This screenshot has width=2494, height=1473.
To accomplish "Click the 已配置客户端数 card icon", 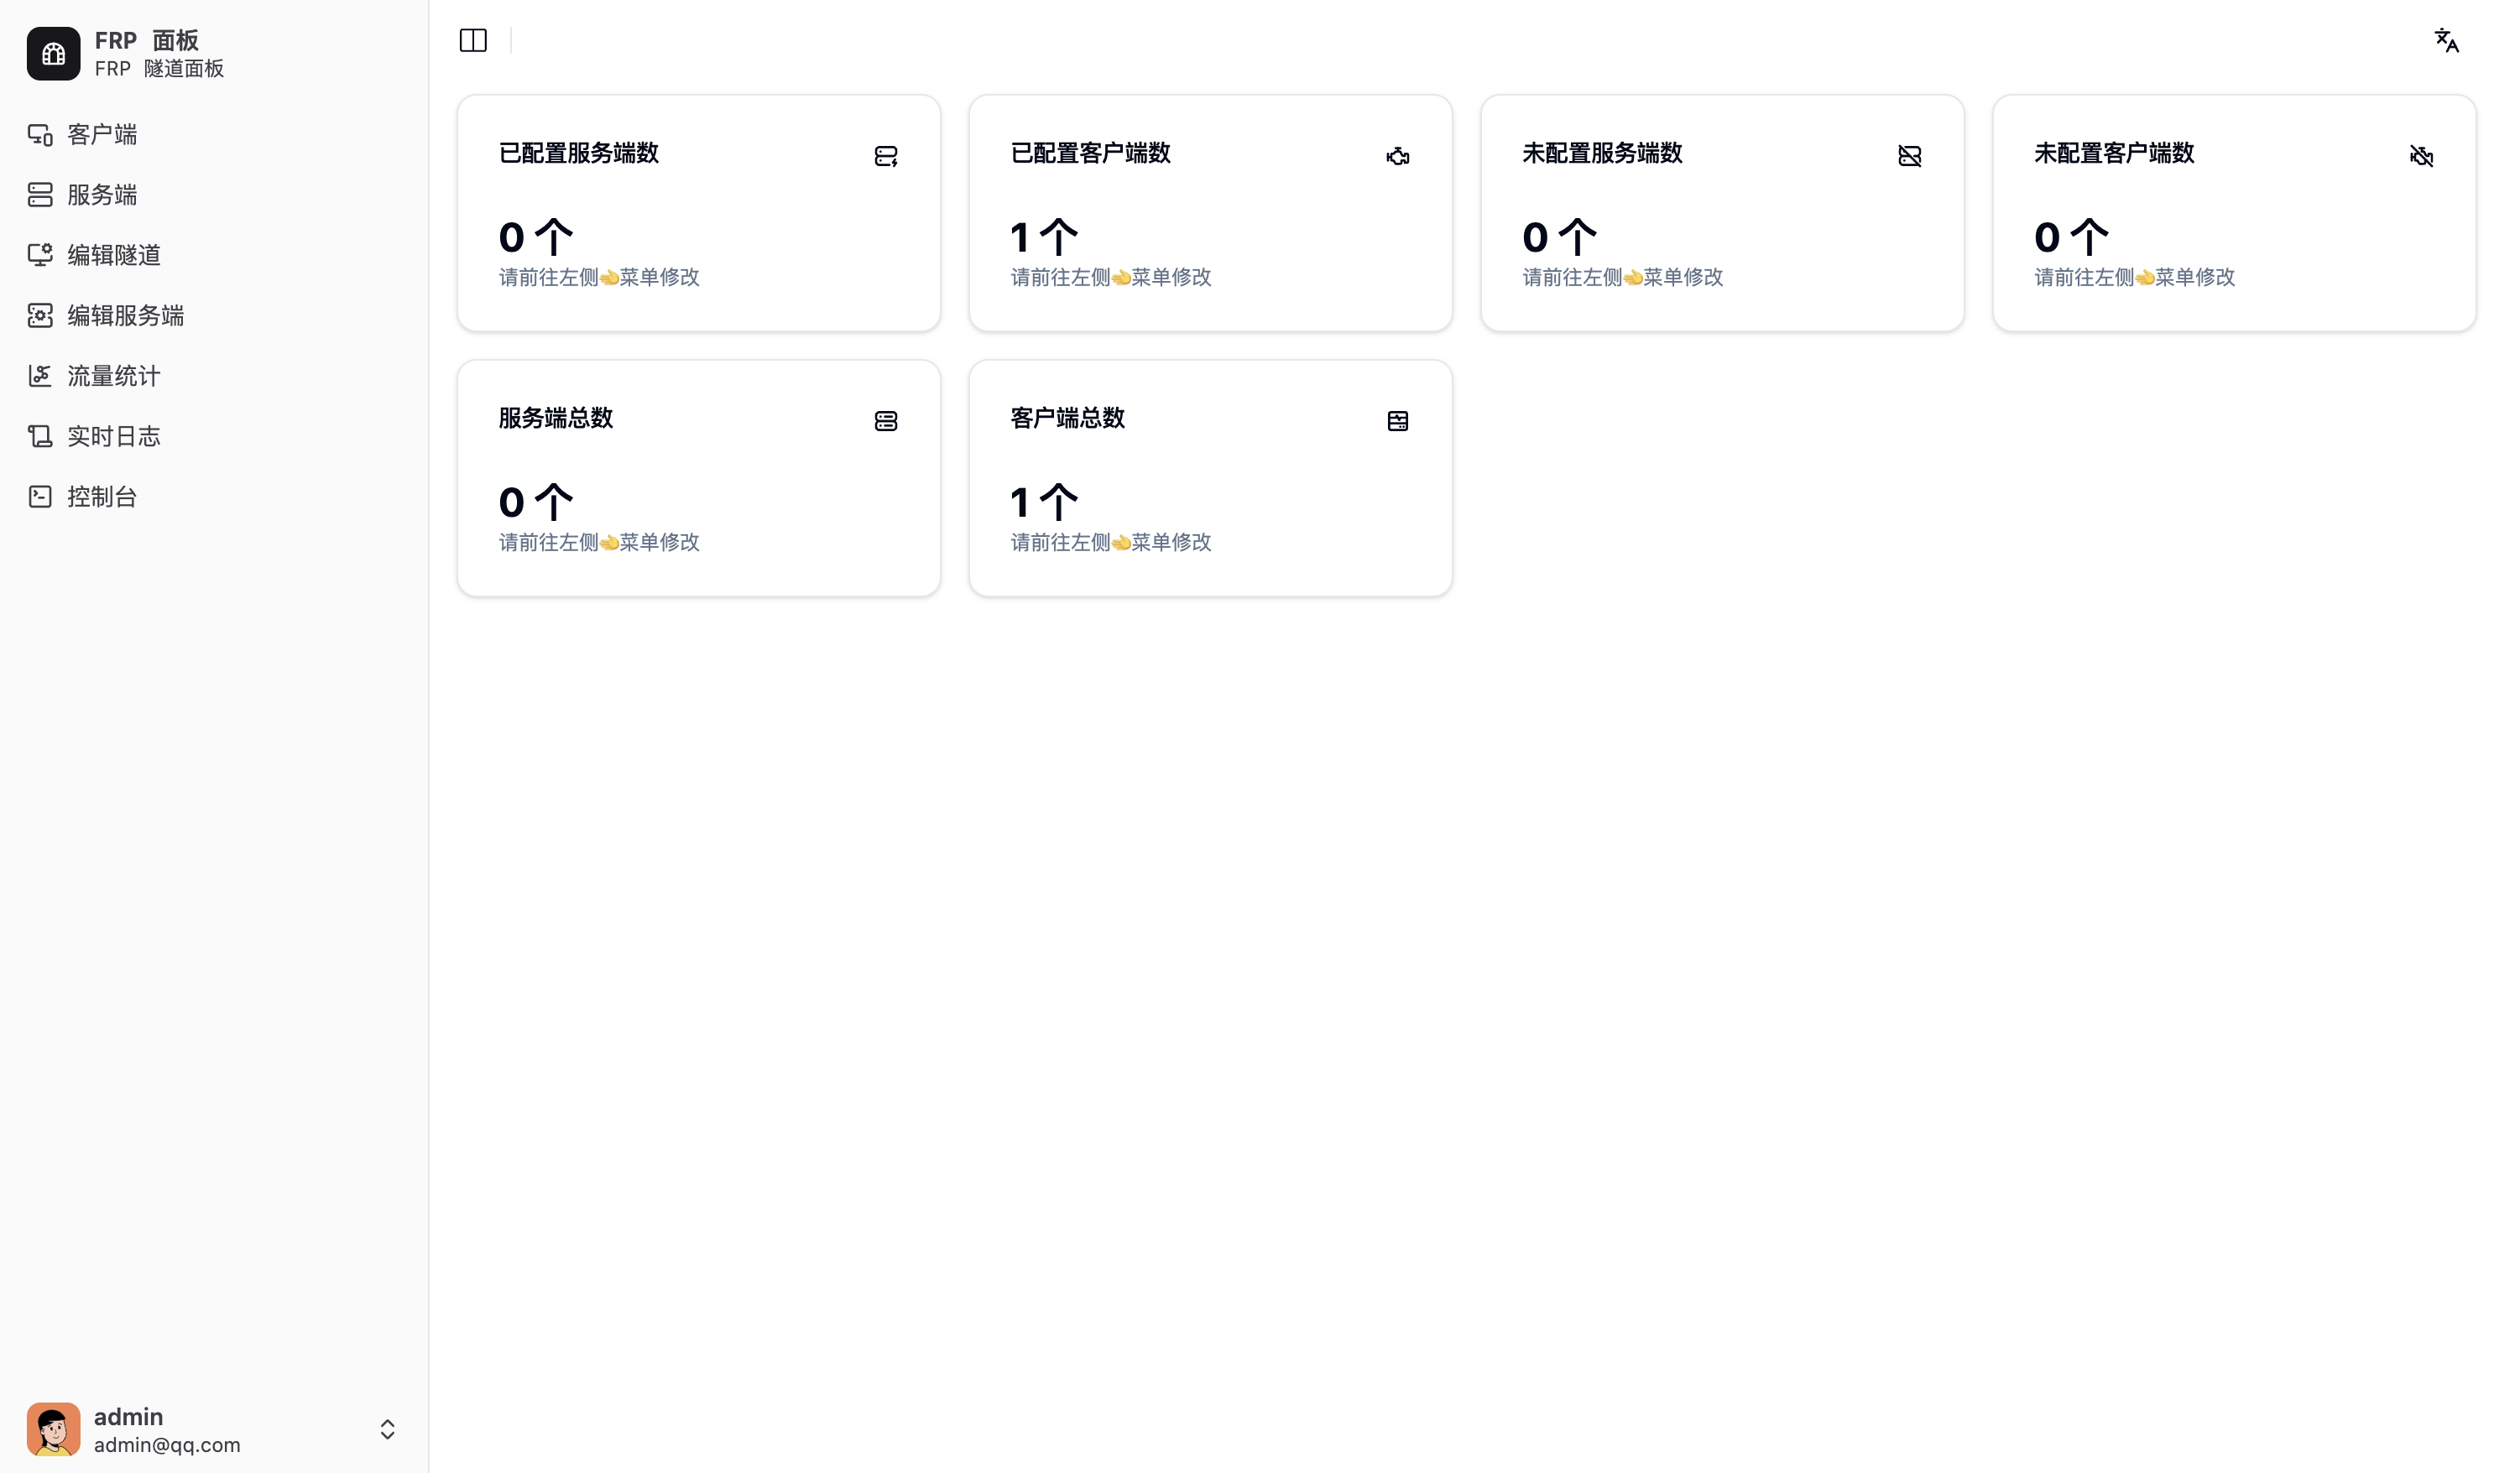I will 1398,156.
